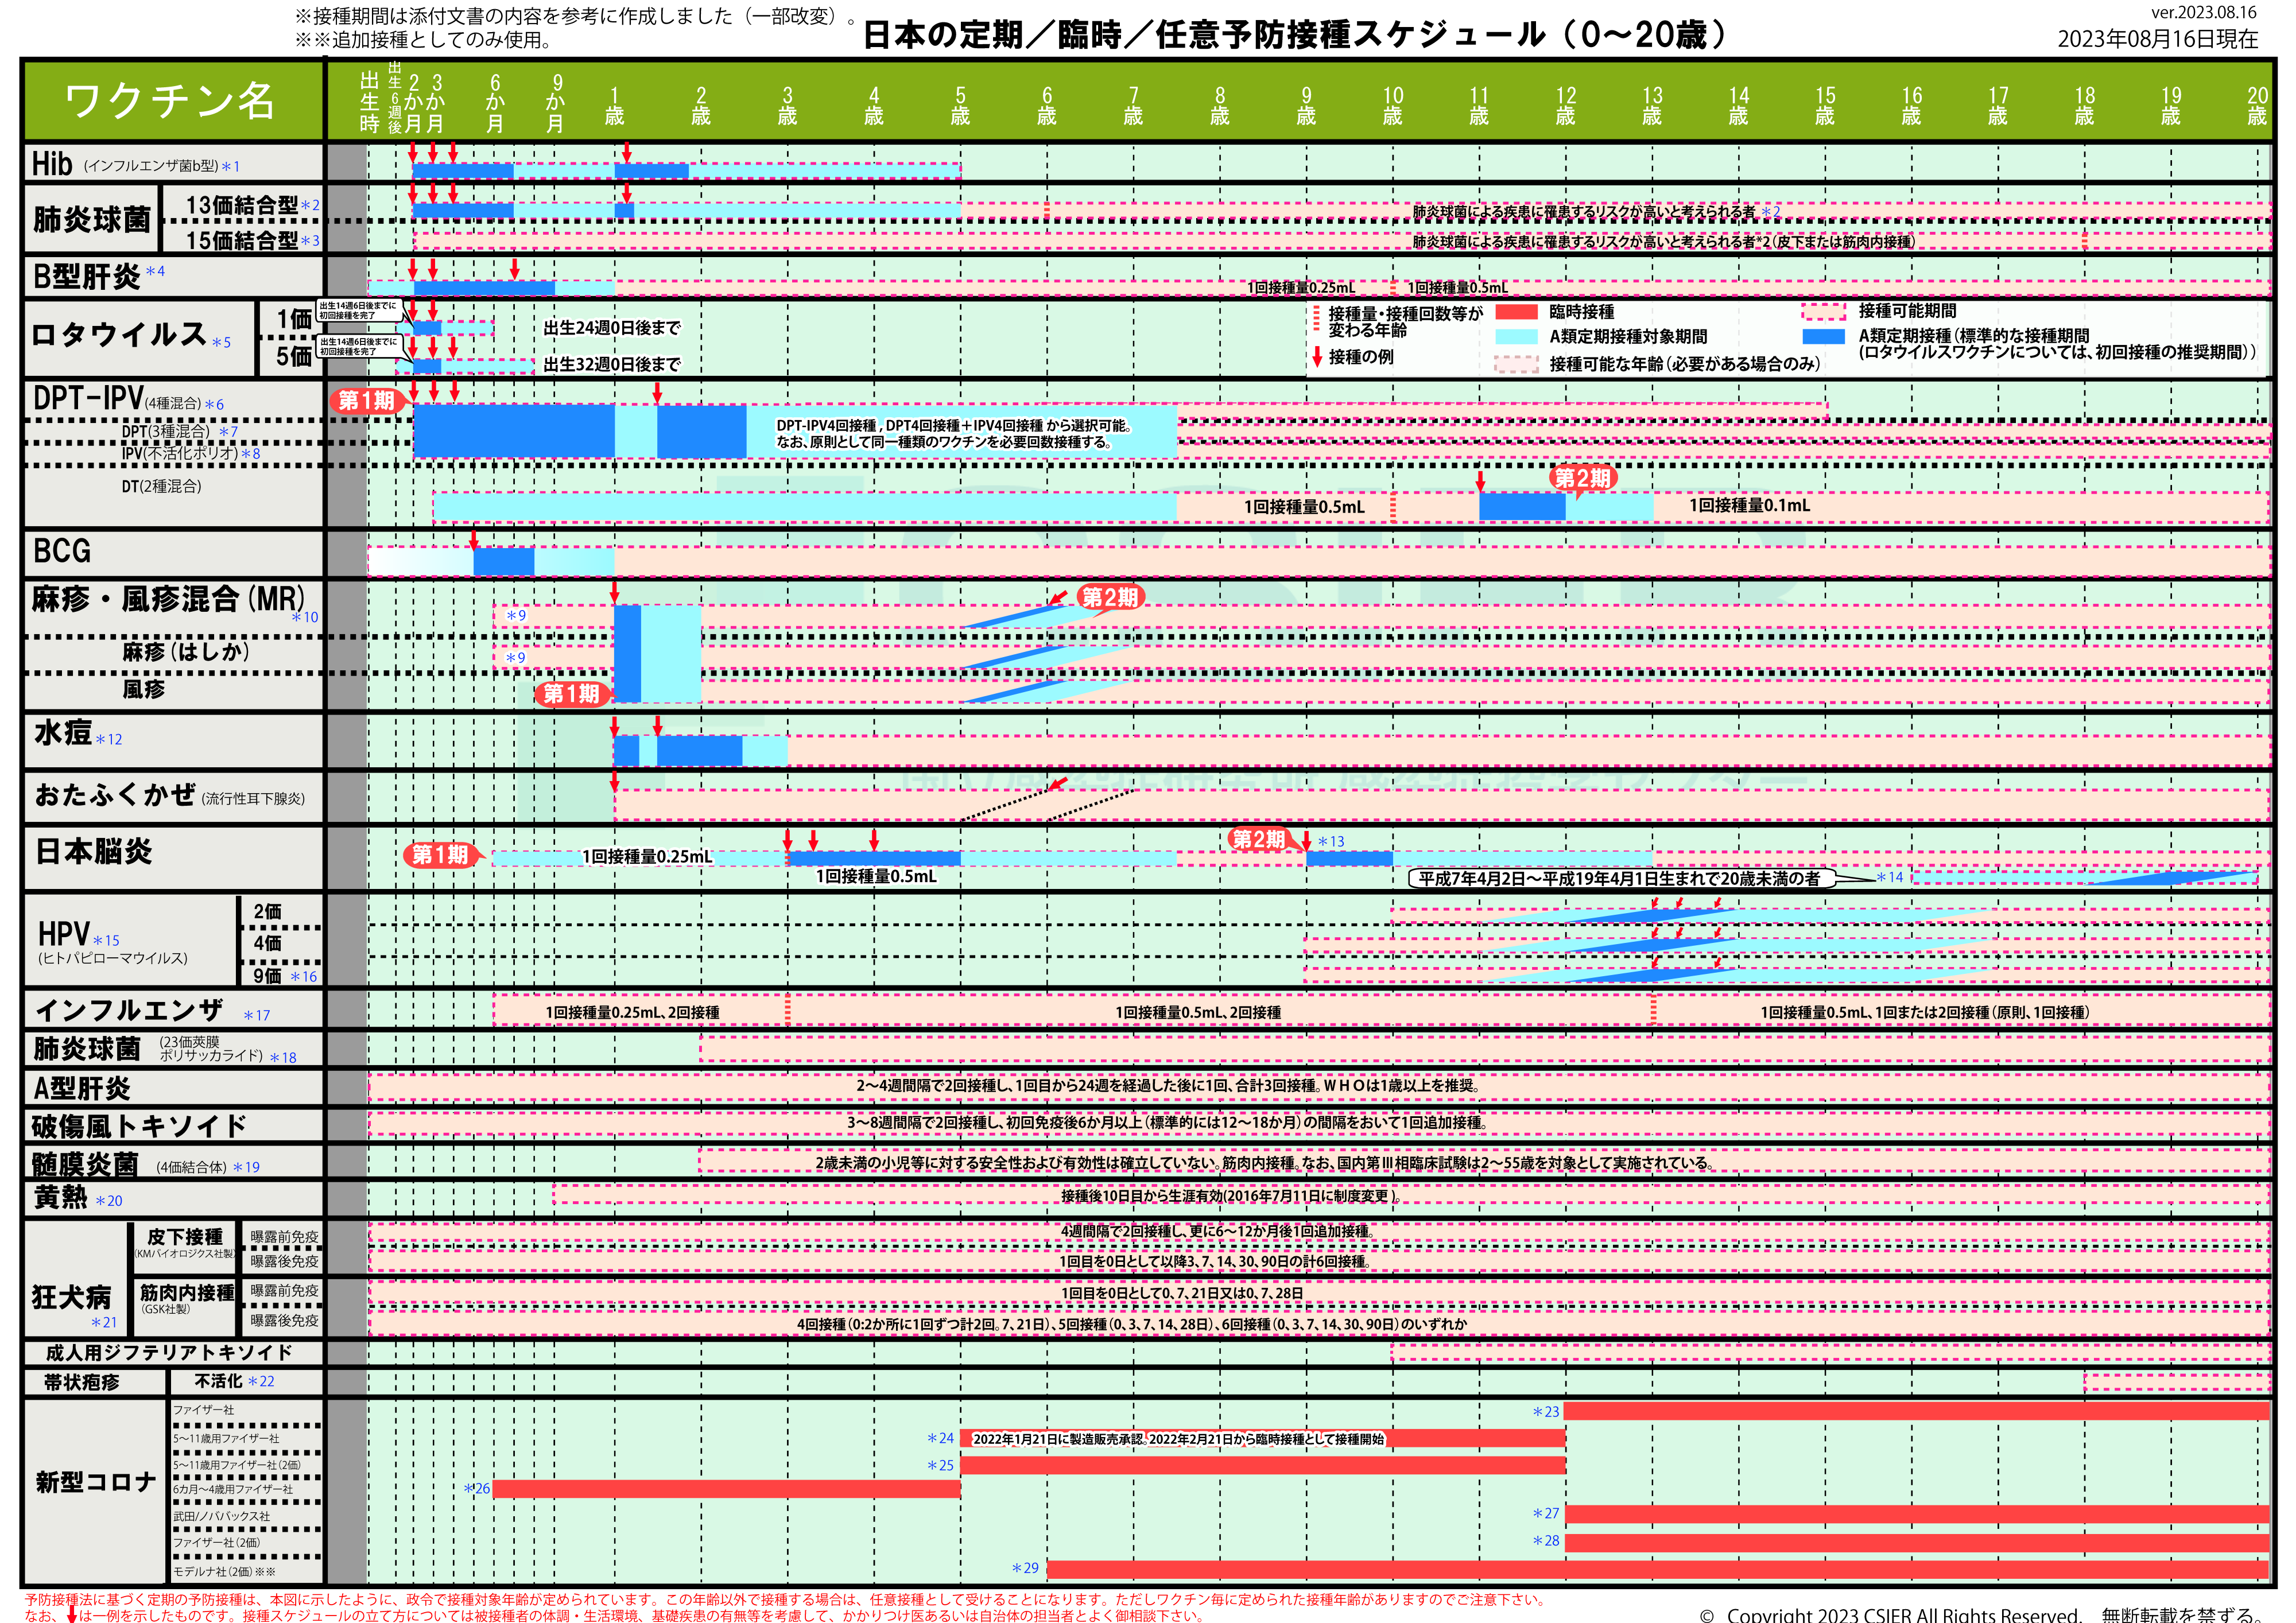Click the 出生32週0日後まで note
The width and height of the screenshot is (2296, 1623).
coord(612,364)
